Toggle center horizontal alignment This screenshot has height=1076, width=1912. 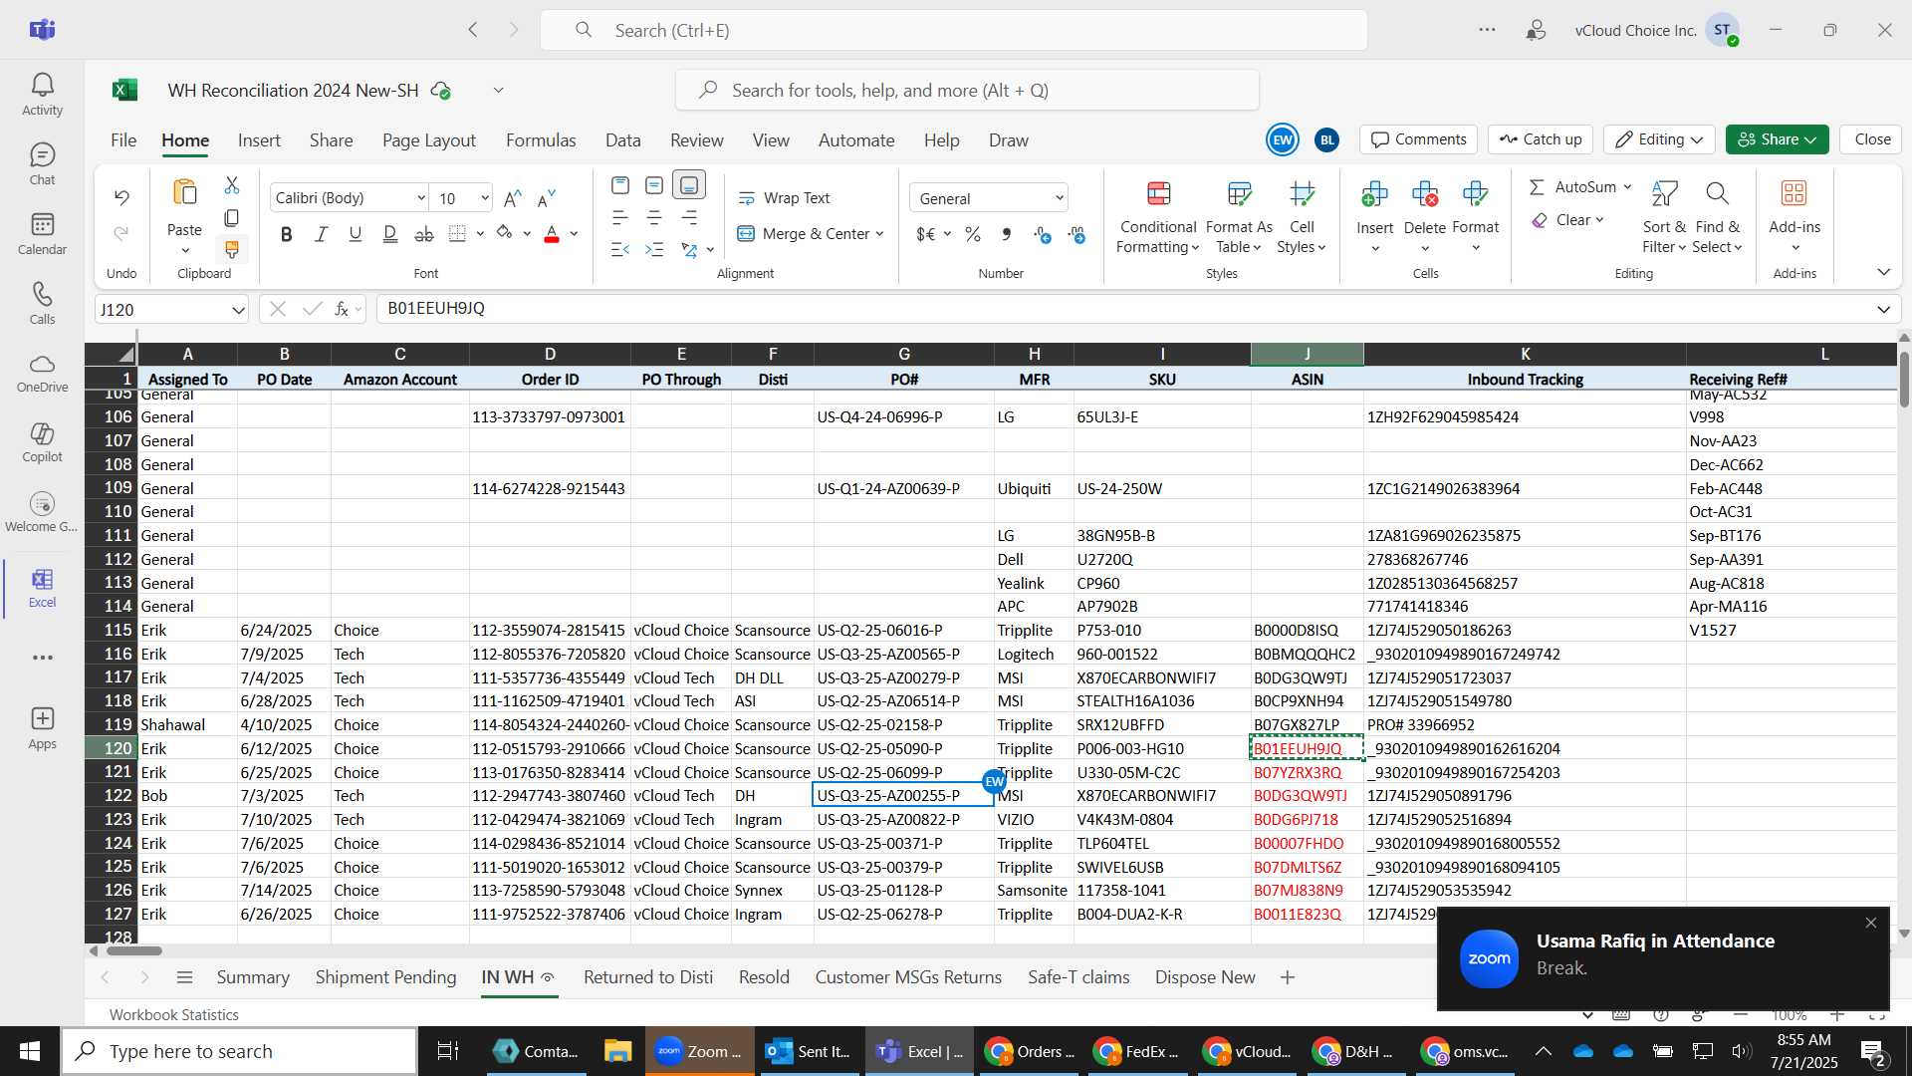point(654,218)
